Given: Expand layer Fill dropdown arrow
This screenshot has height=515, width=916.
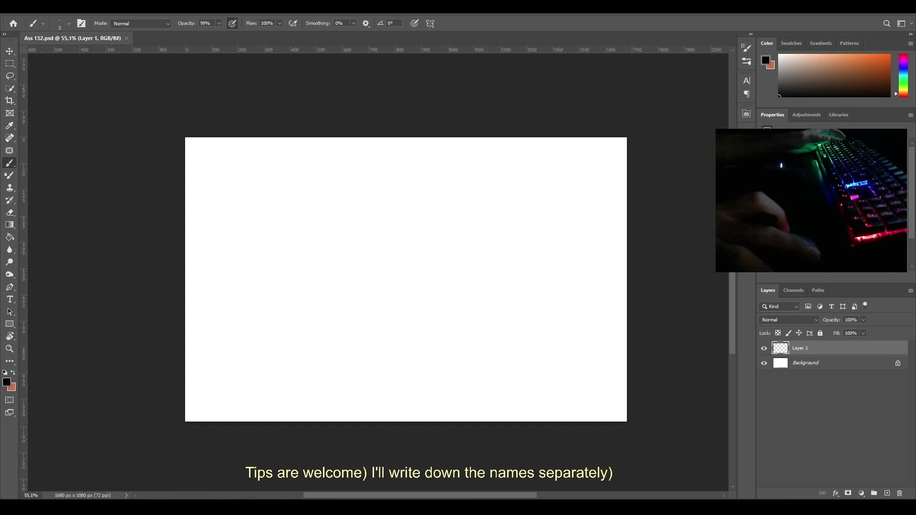Looking at the screenshot, I should coord(863,333).
